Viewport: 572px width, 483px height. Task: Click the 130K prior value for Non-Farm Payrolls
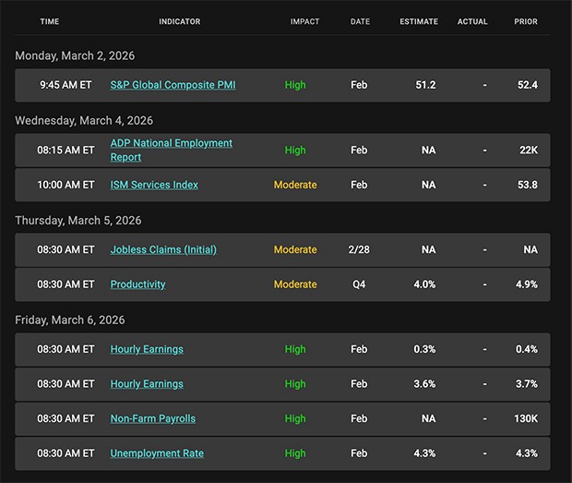tap(526, 418)
